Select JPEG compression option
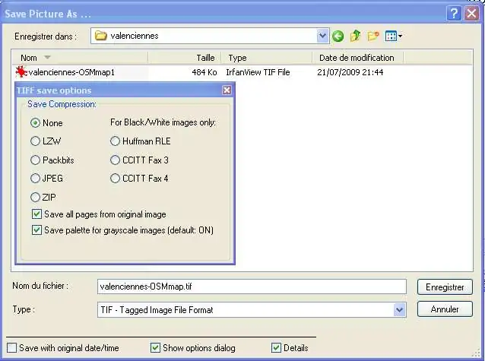The height and width of the screenshot is (361, 485). [x=35, y=179]
